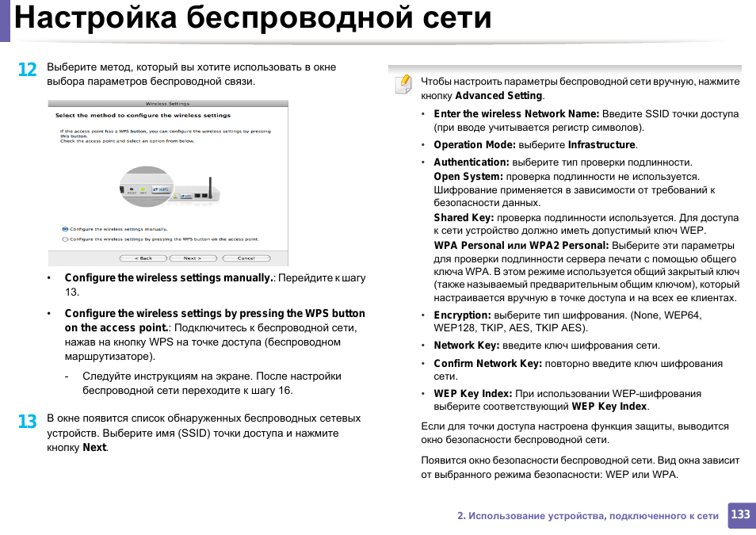The height and width of the screenshot is (535, 756).
Task: Click the WPS button in the router illustration
Action: coord(161,189)
